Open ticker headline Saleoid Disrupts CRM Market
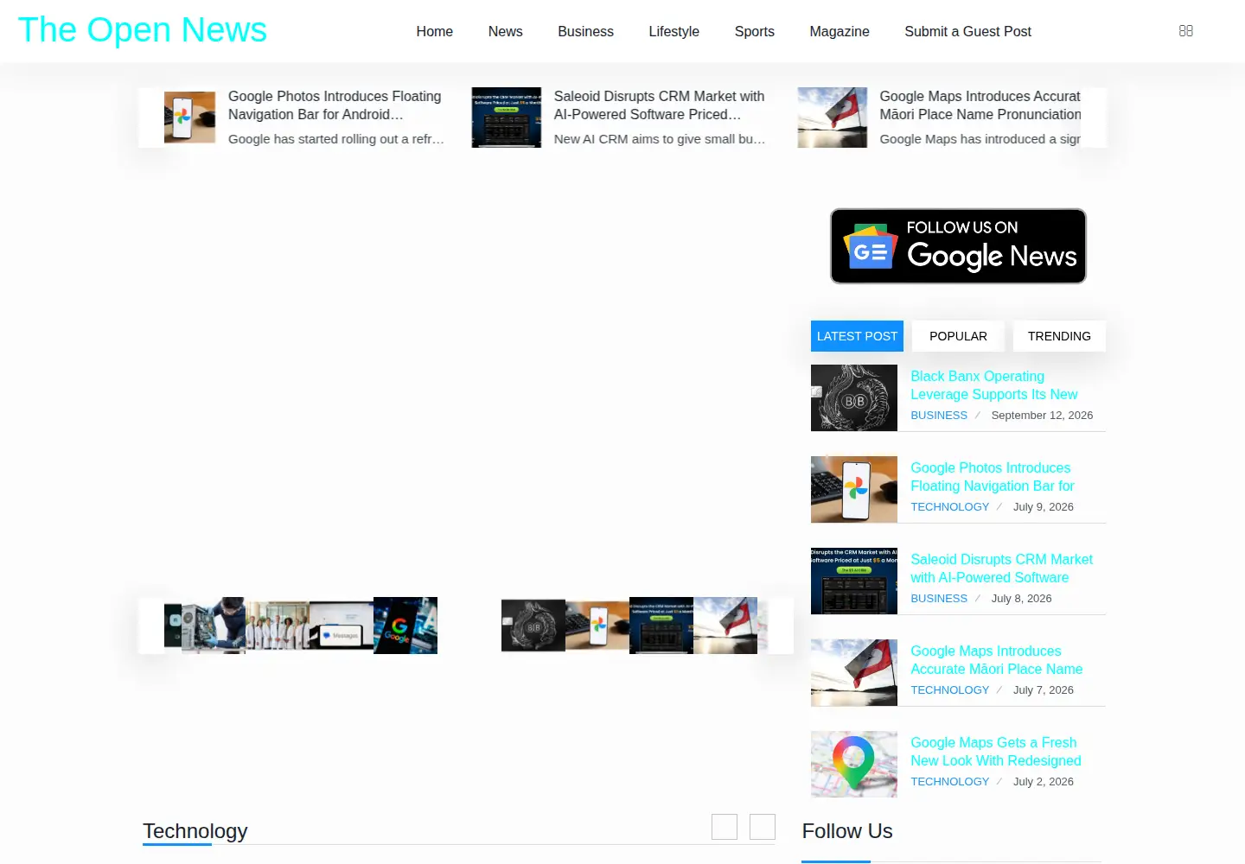 (659, 105)
